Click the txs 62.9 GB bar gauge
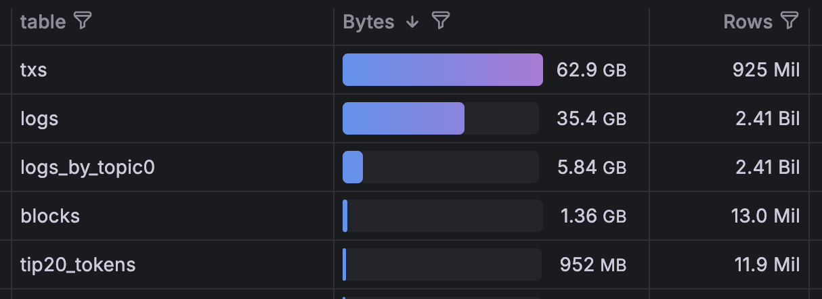The height and width of the screenshot is (299, 822). click(x=443, y=70)
